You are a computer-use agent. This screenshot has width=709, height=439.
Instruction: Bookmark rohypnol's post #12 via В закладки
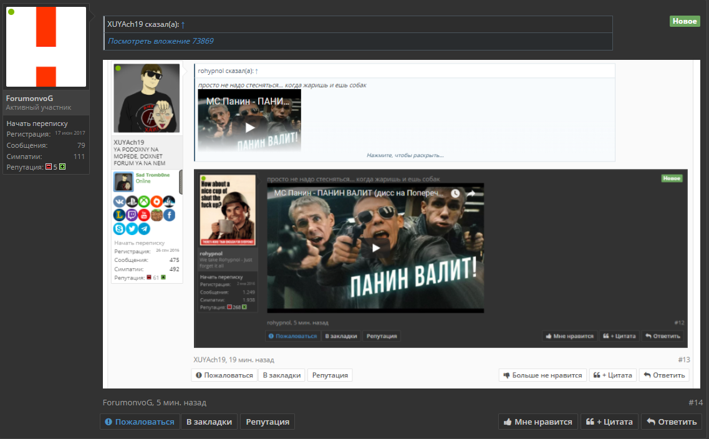click(x=341, y=336)
